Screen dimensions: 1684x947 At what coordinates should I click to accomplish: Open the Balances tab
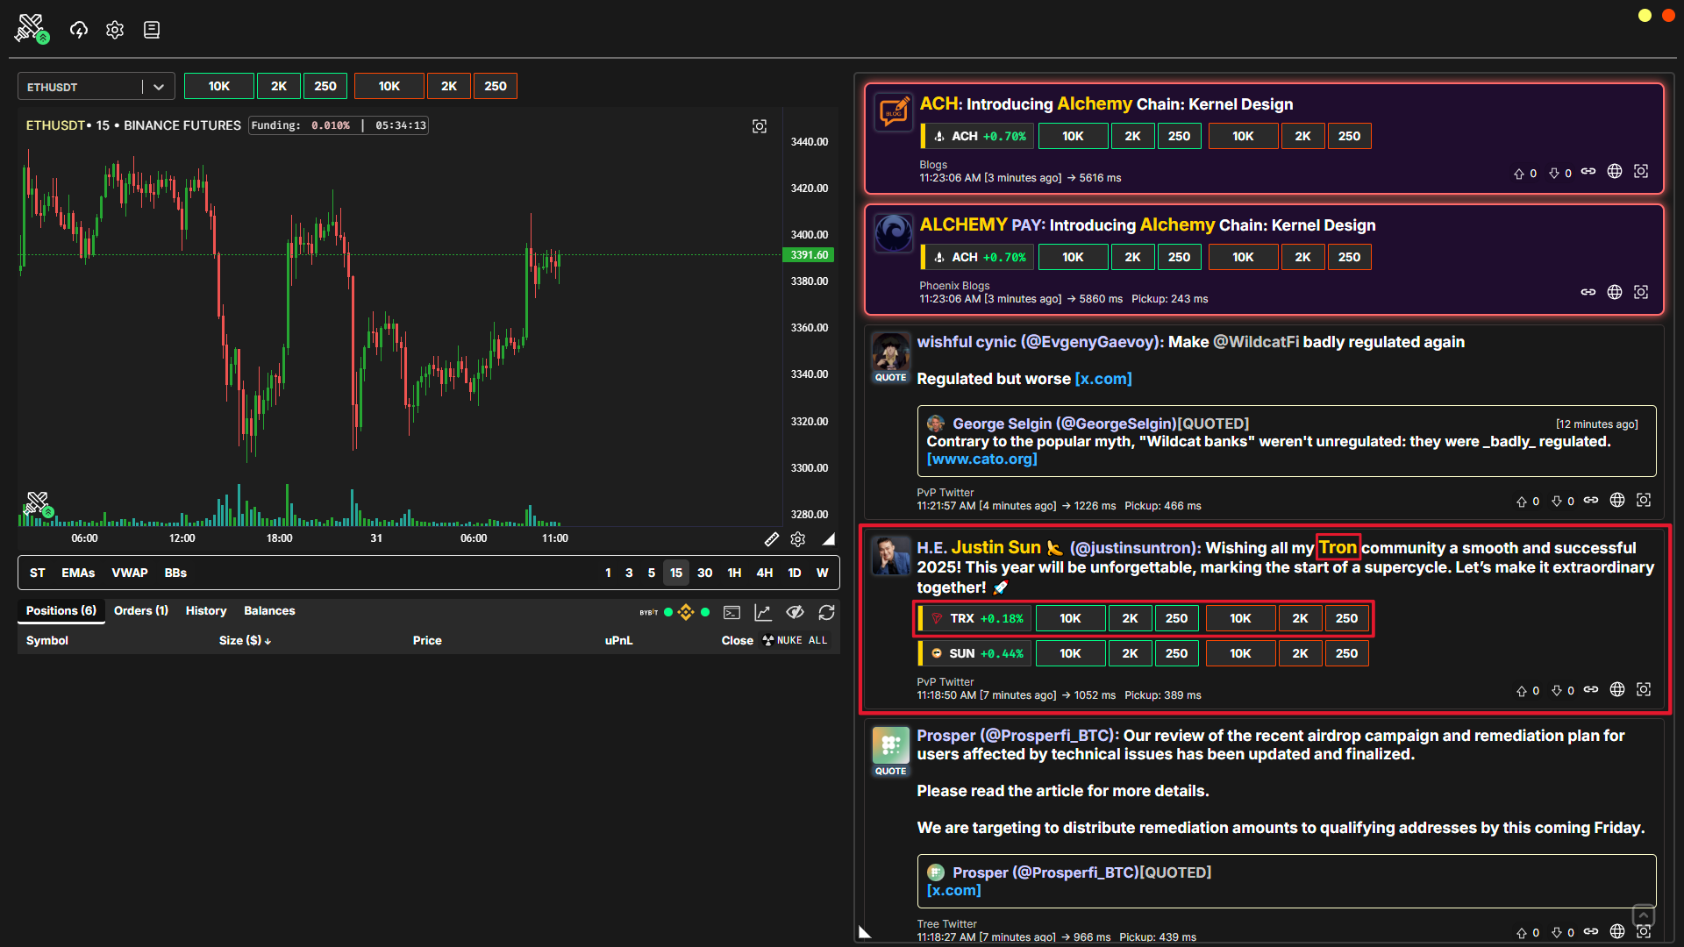(x=269, y=611)
